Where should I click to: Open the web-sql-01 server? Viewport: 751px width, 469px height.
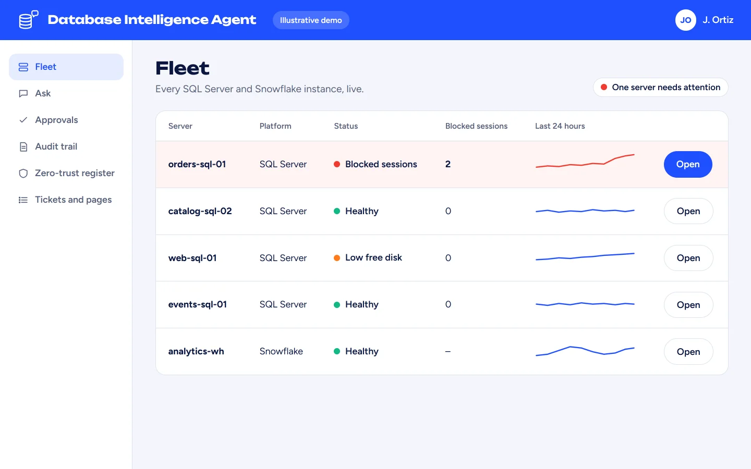[688, 258]
